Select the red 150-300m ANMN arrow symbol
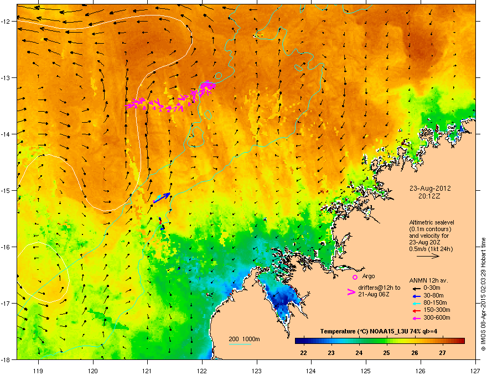Viewport: 487px width, 376px height. (x=416, y=311)
